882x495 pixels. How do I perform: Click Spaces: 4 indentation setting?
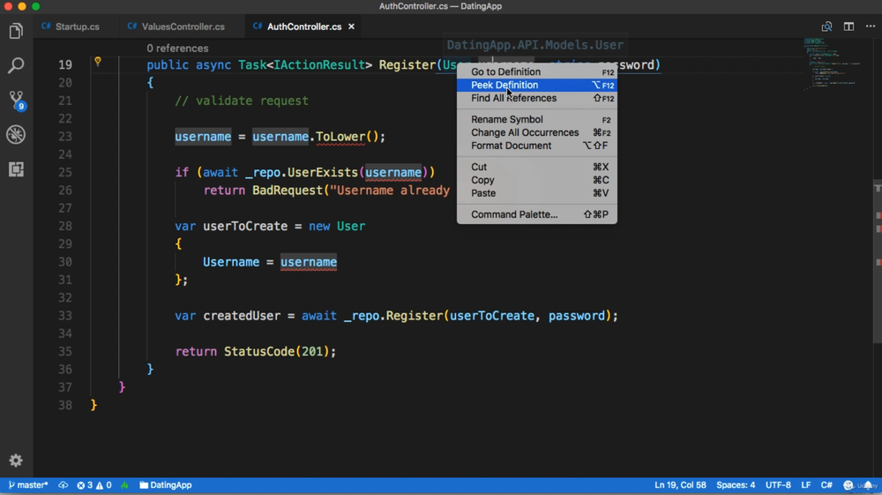tap(736, 485)
